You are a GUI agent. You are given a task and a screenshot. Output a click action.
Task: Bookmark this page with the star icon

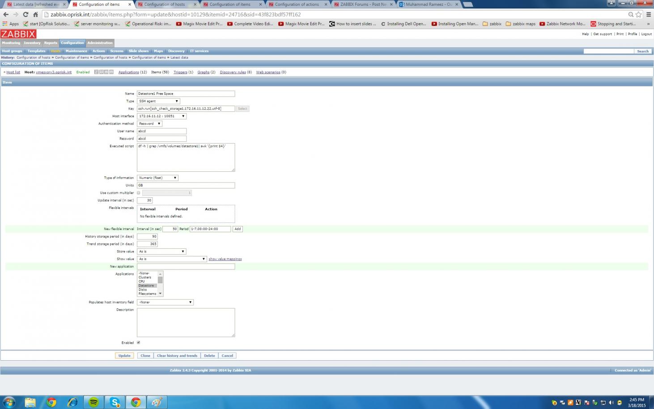pyautogui.click(x=638, y=14)
